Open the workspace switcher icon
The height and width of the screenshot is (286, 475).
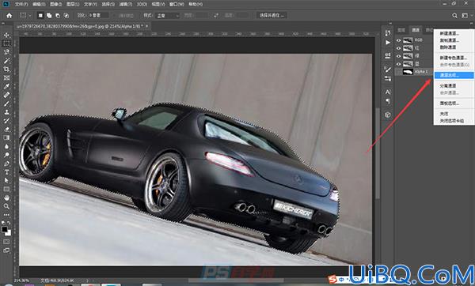[x=465, y=16]
